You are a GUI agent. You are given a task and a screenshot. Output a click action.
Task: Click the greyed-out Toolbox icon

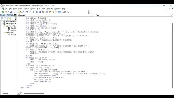(x=56, y=12)
